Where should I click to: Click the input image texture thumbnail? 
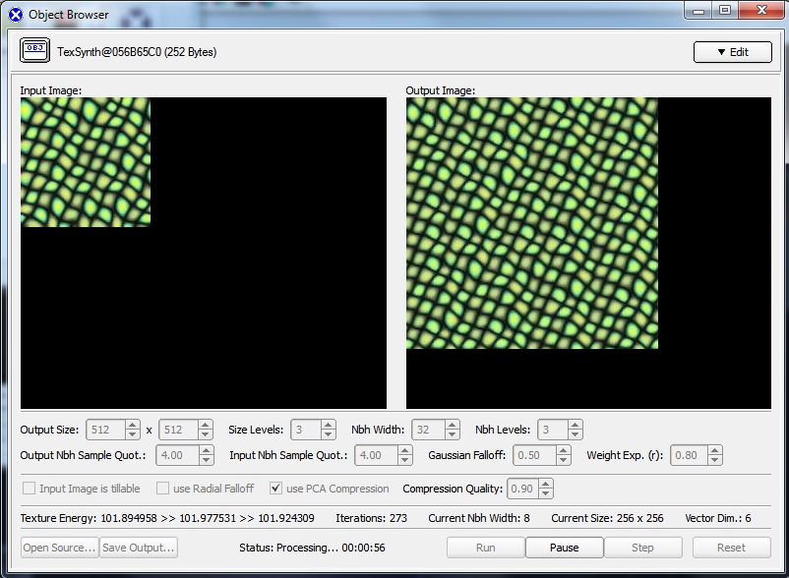[x=86, y=162]
